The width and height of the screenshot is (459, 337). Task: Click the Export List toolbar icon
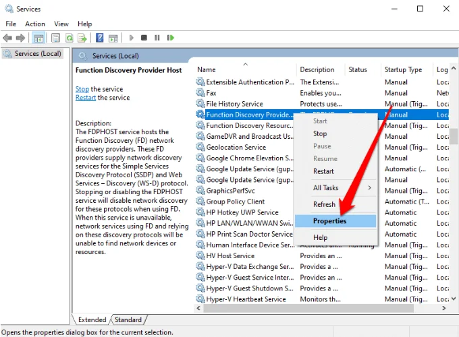(82, 38)
